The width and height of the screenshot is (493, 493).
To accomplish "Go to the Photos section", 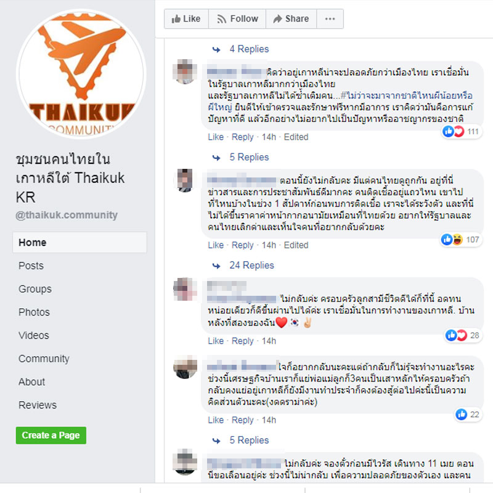I will 34,312.
